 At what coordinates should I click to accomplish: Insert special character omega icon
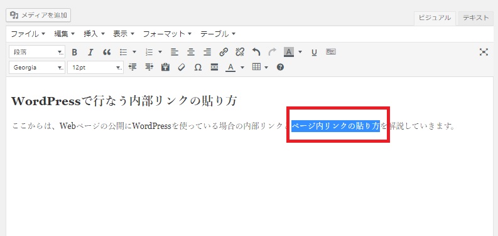(x=198, y=67)
